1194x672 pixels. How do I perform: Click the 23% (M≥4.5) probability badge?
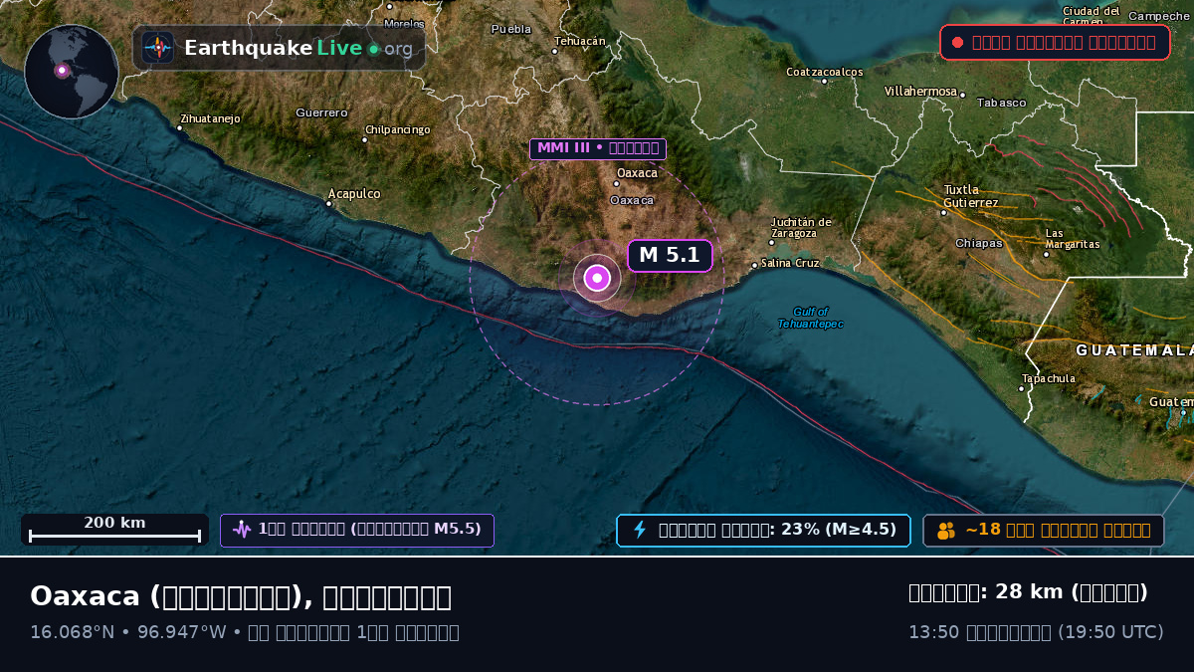pos(763,530)
